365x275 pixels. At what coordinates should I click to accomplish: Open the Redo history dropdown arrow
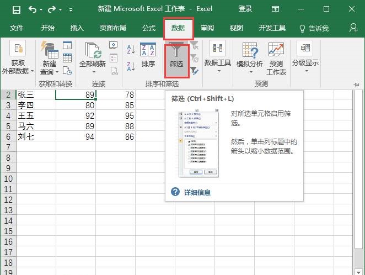point(60,10)
